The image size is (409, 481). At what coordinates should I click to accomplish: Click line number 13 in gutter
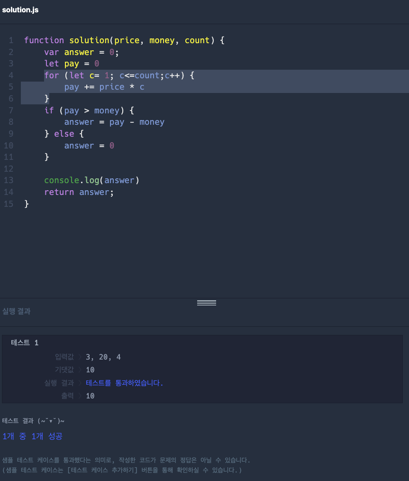pyautogui.click(x=9, y=180)
